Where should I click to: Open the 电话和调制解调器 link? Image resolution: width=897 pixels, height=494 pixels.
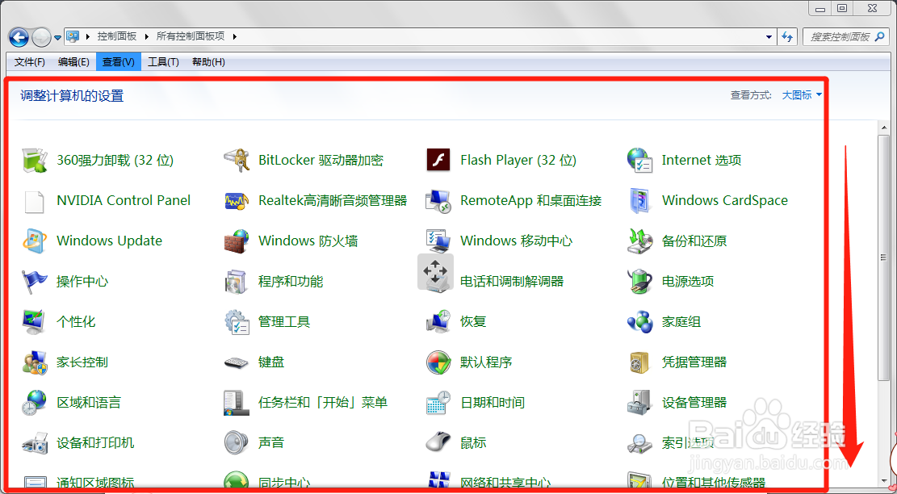pos(512,281)
